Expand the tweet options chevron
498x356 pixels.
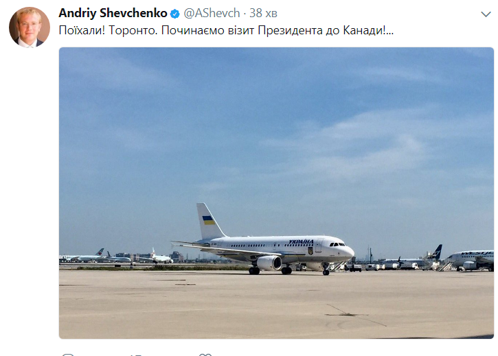pyautogui.click(x=486, y=14)
